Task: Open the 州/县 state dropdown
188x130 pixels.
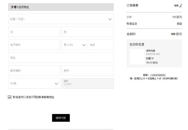Action: (x=34, y=83)
